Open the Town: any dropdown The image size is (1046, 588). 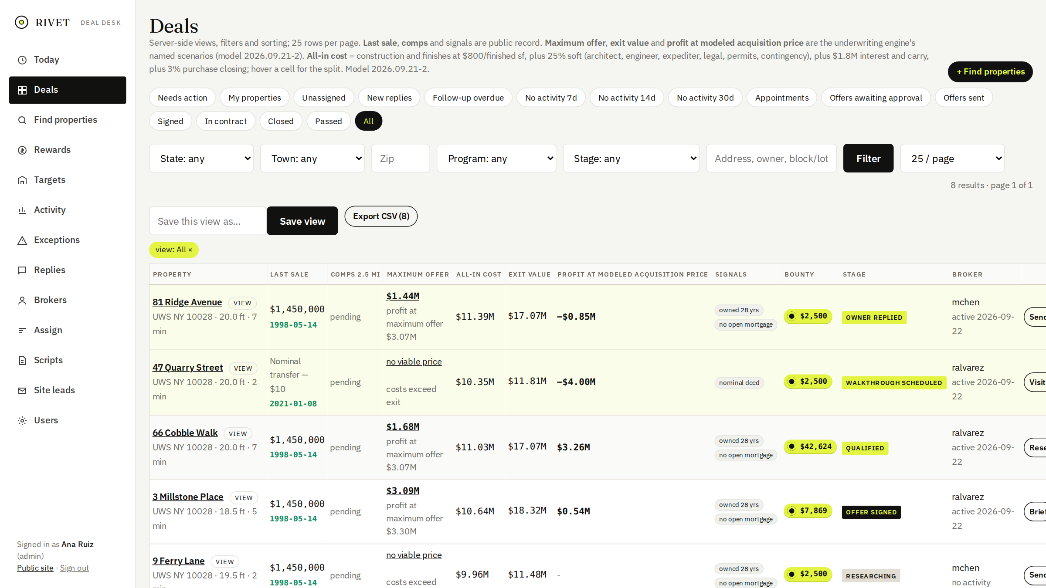pos(312,158)
